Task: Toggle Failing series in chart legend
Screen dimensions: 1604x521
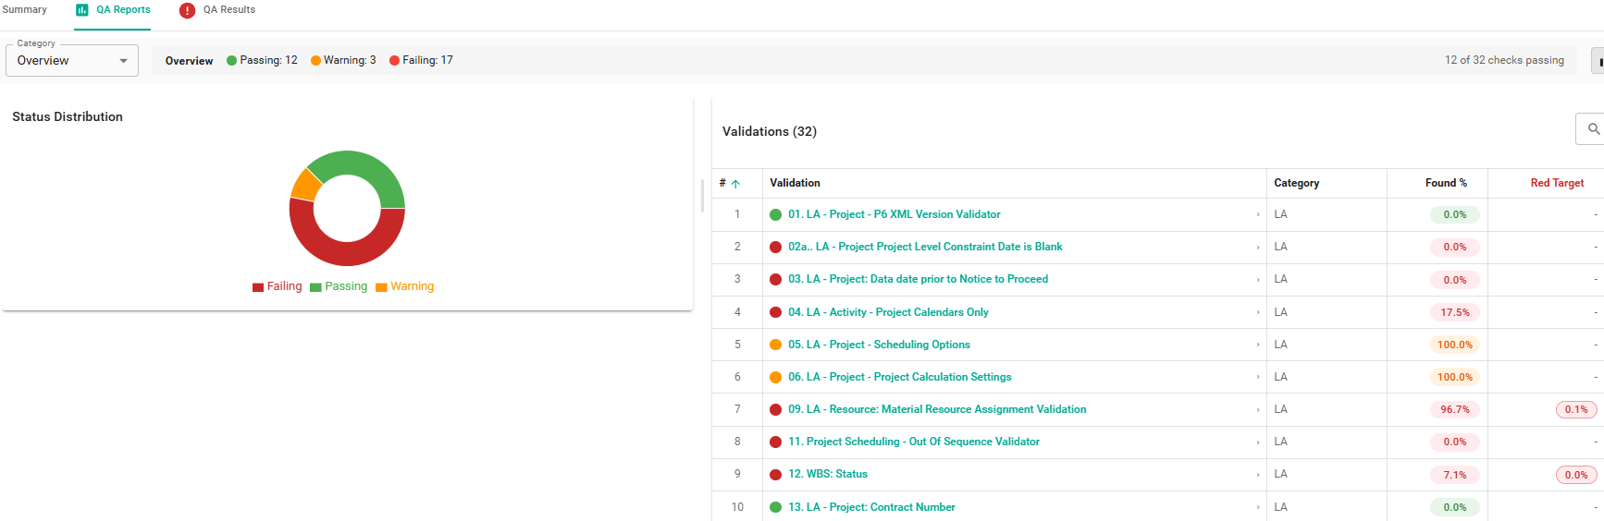Action: point(278,286)
